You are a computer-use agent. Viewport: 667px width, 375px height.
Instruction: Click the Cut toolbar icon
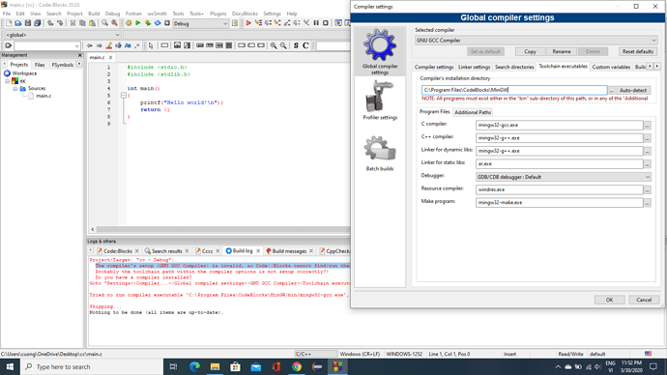pos(72,23)
